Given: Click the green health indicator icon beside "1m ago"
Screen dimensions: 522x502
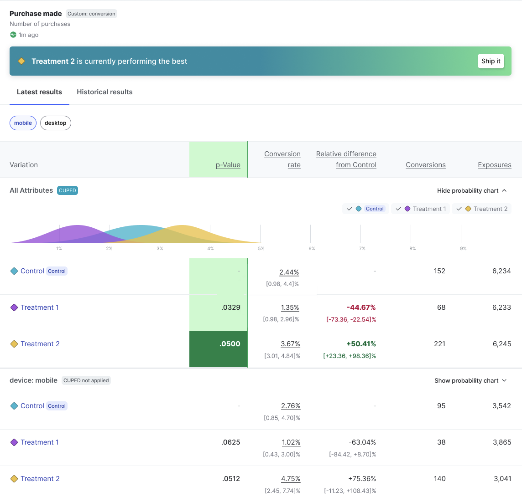Looking at the screenshot, I should click(x=14, y=35).
